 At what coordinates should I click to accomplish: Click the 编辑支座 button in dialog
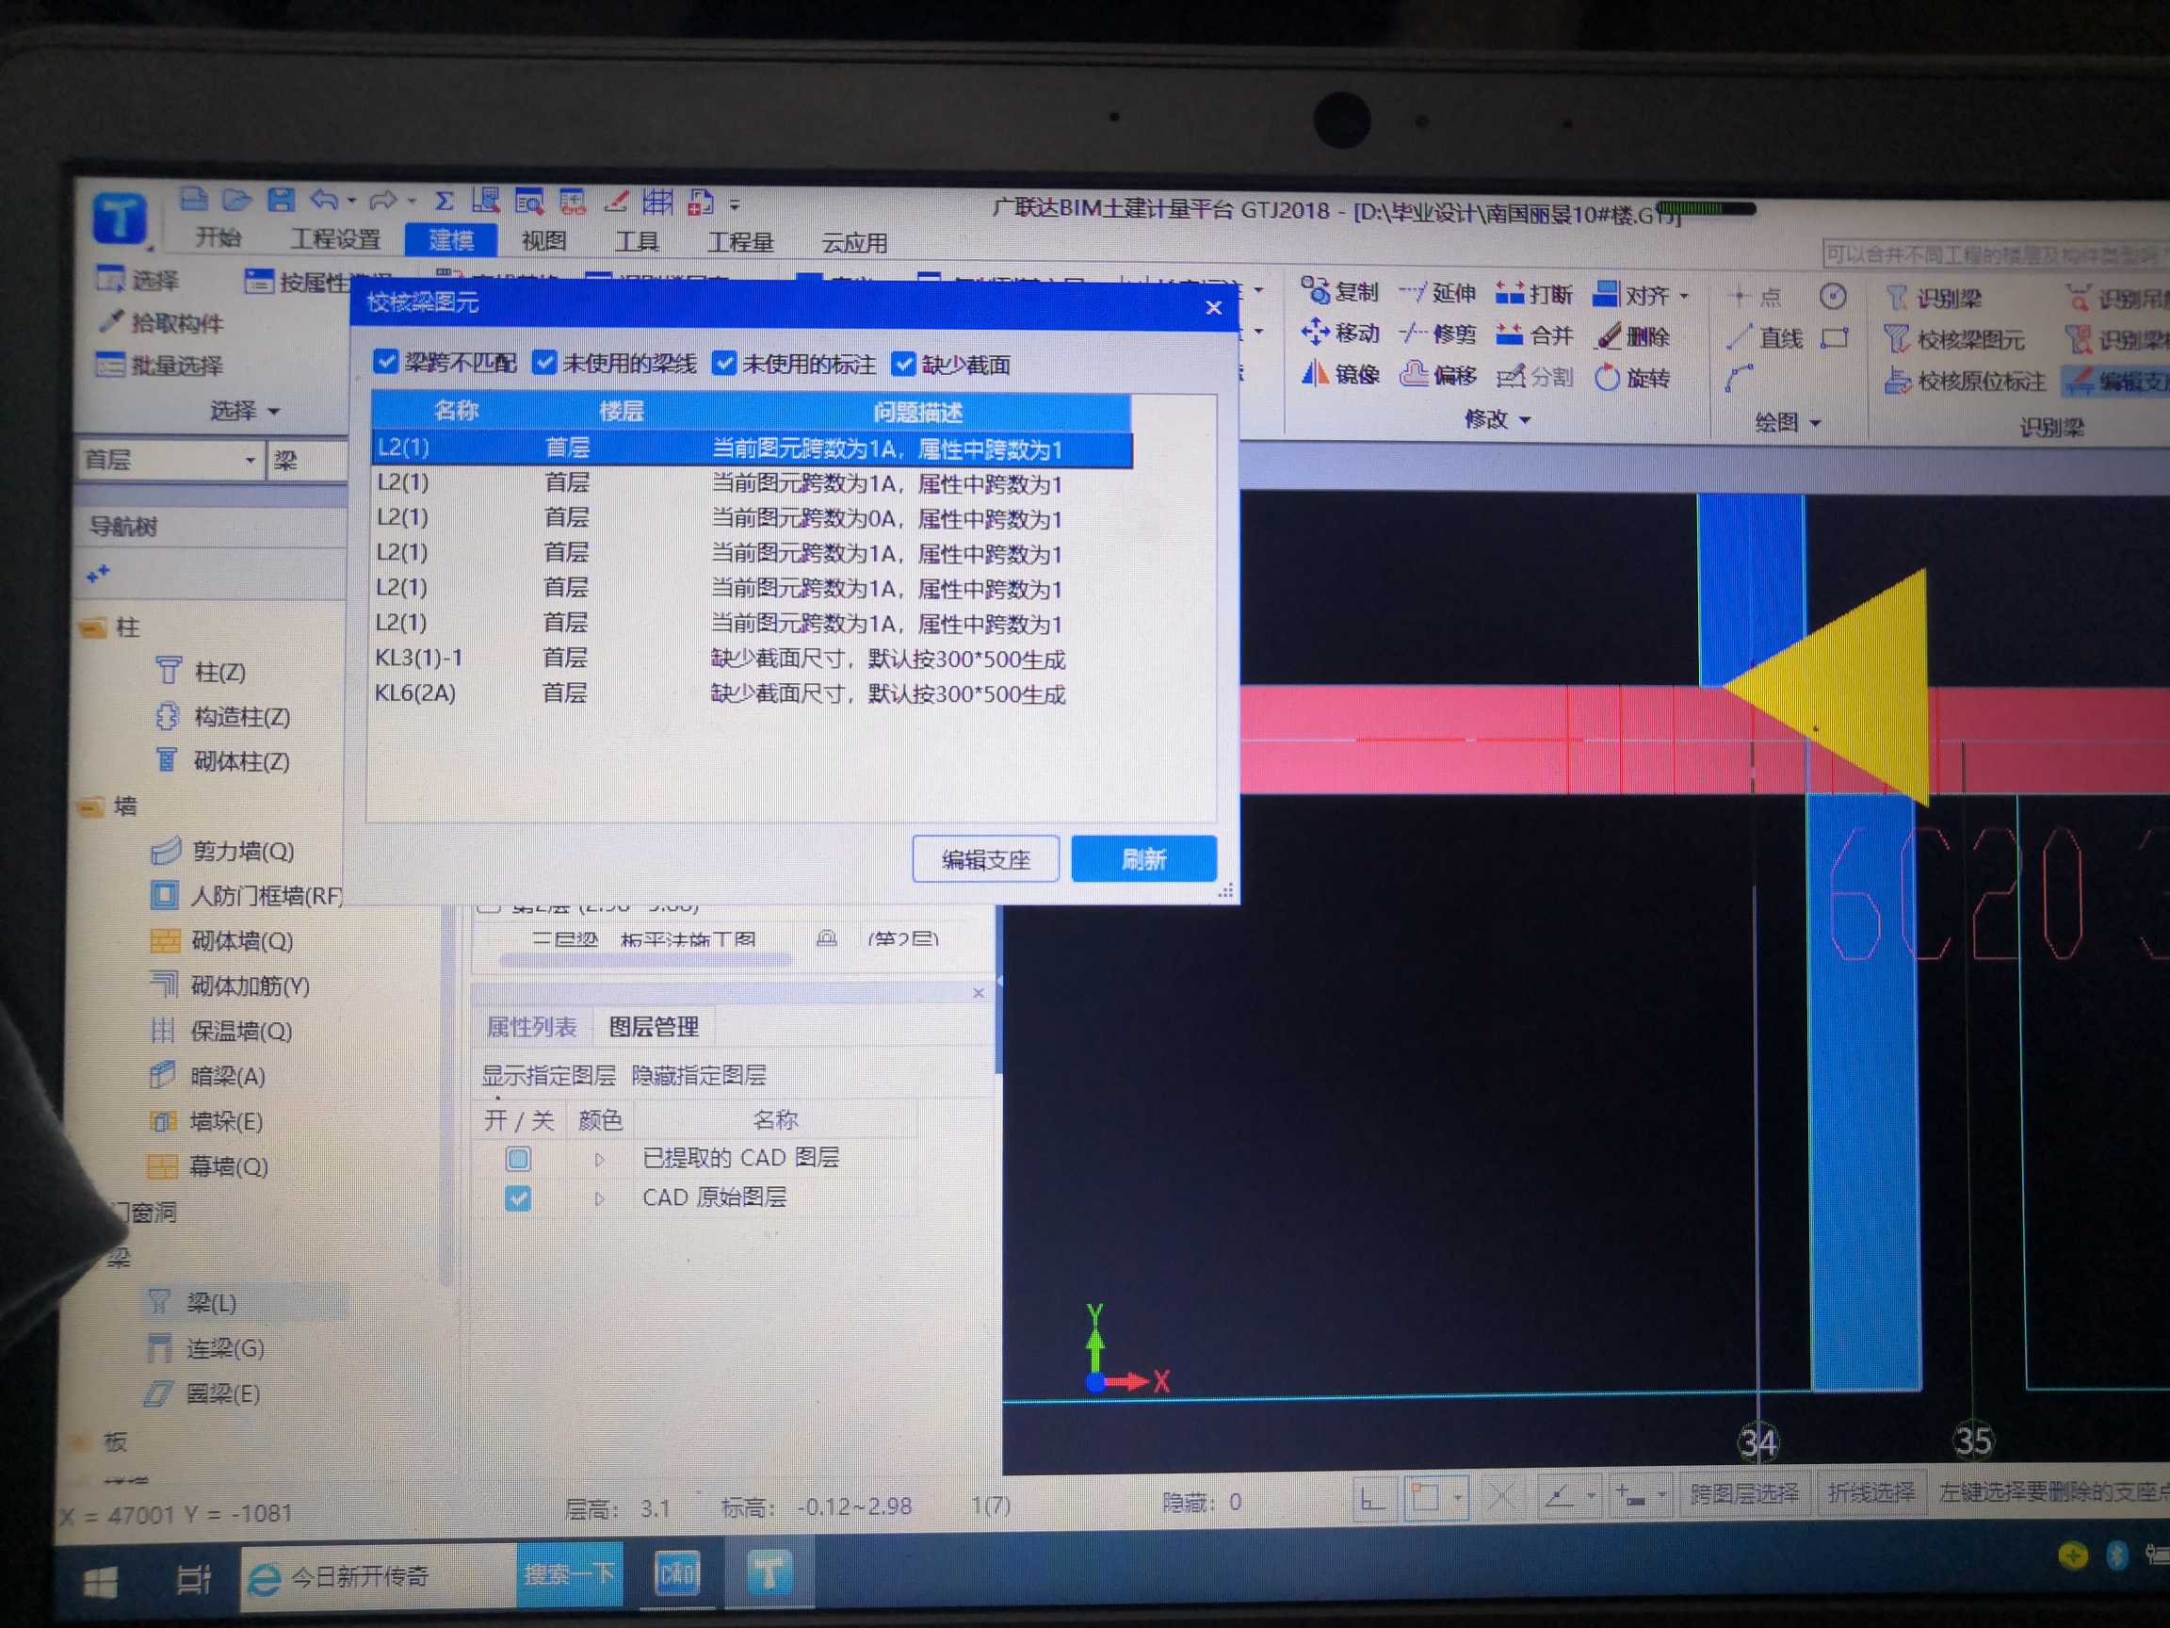(986, 859)
